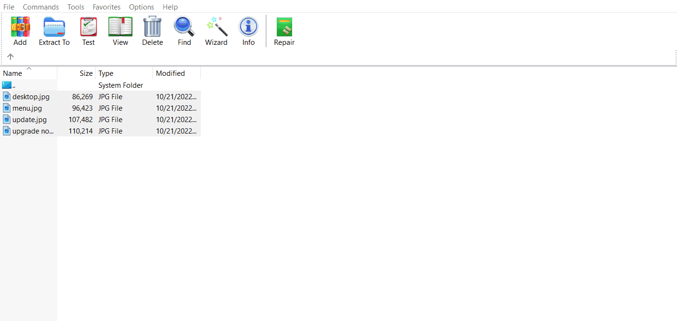This screenshot has height=321, width=677.
Task: Click modified date of menu.jpg
Action: pyautogui.click(x=176, y=108)
